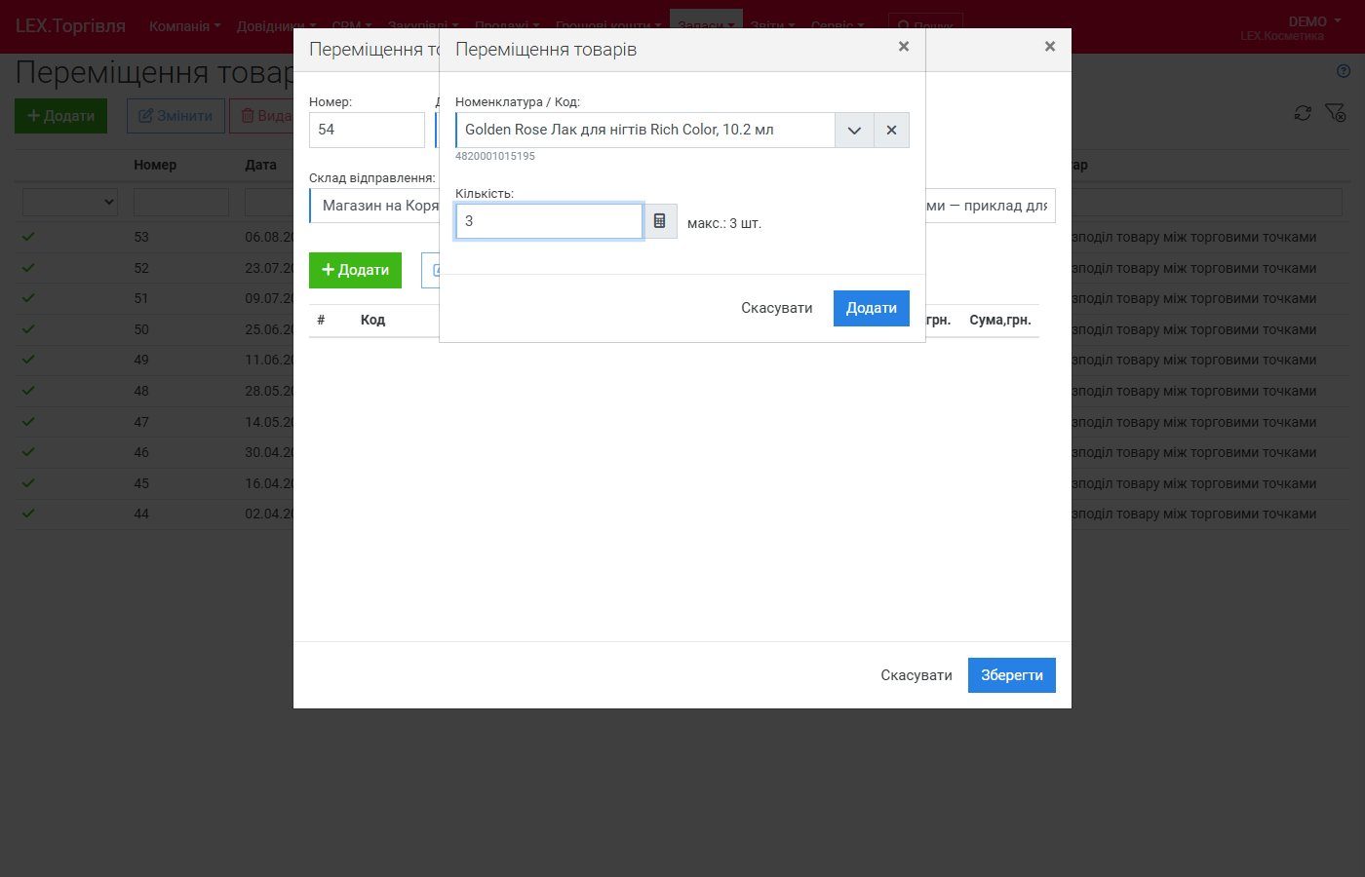Cancel the transfer document next to Зберегти
Screen dimensions: 1365x877
916,675
